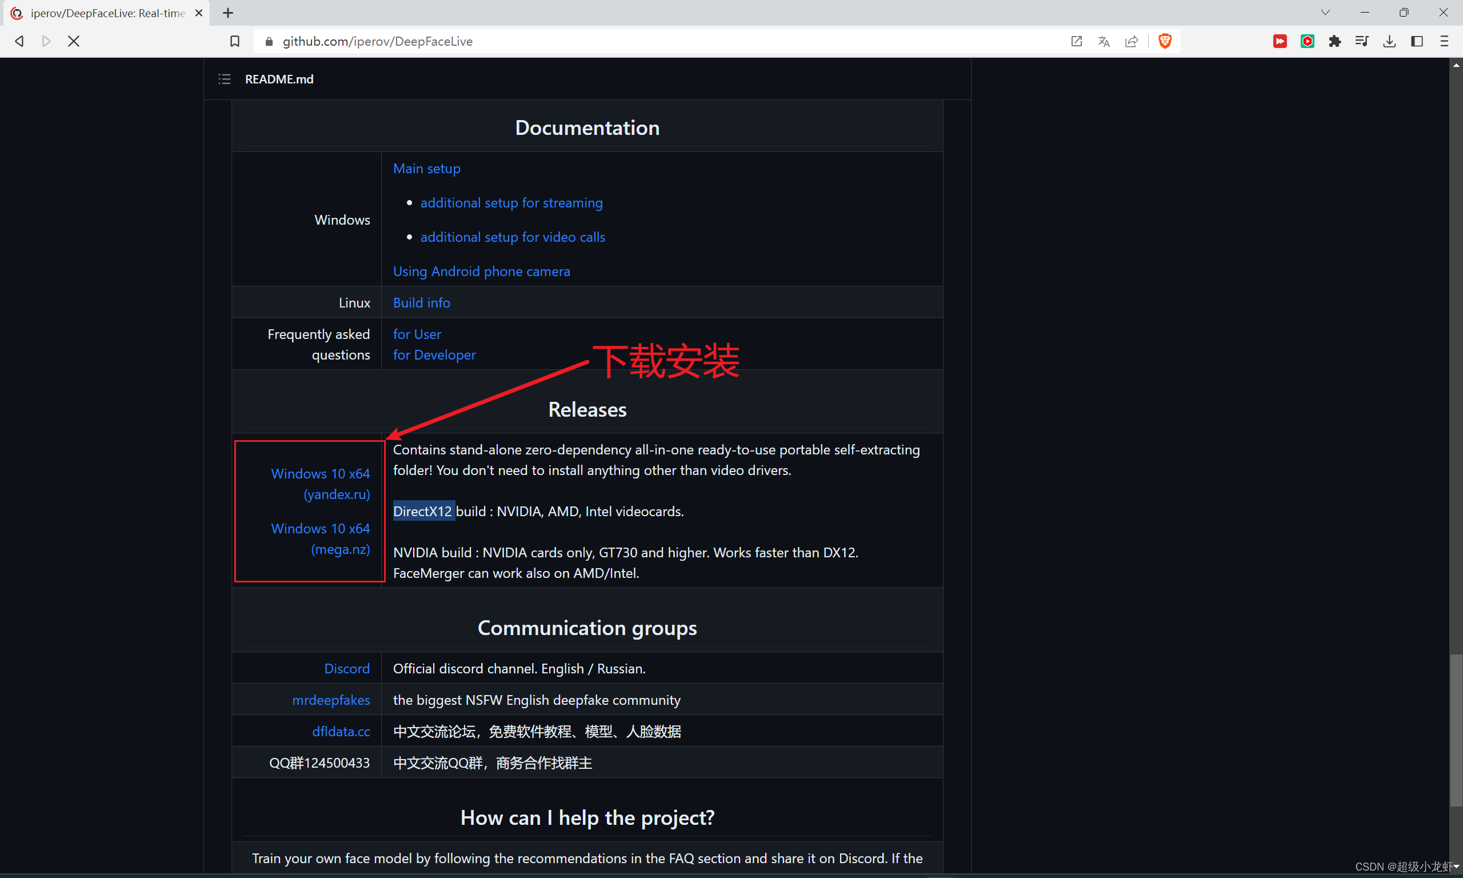This screenshot has height=878, width=1463.
Task: Open Using Android phone camera link
Action: coord(481,272)
